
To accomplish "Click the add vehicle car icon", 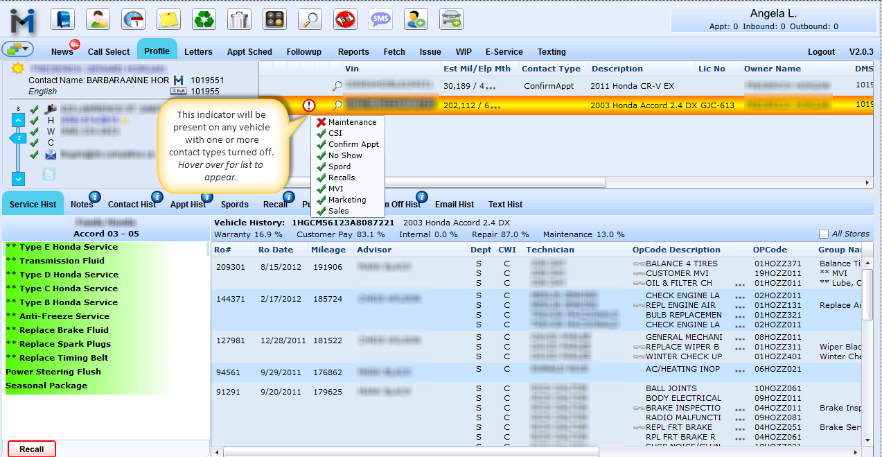I will pos(451,19).
